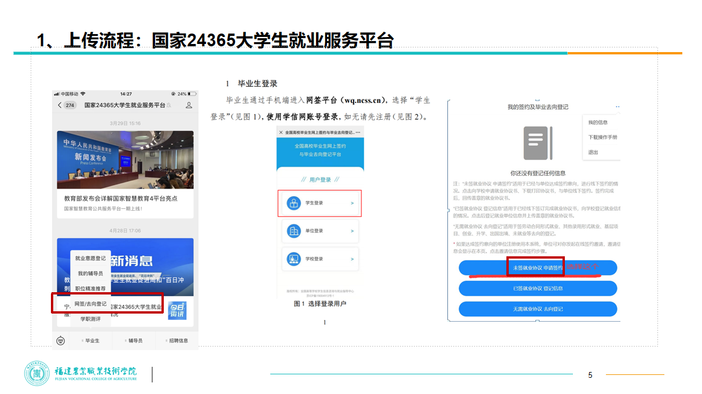Expand the 招聘信息 bottom menu

coord(176,341)
